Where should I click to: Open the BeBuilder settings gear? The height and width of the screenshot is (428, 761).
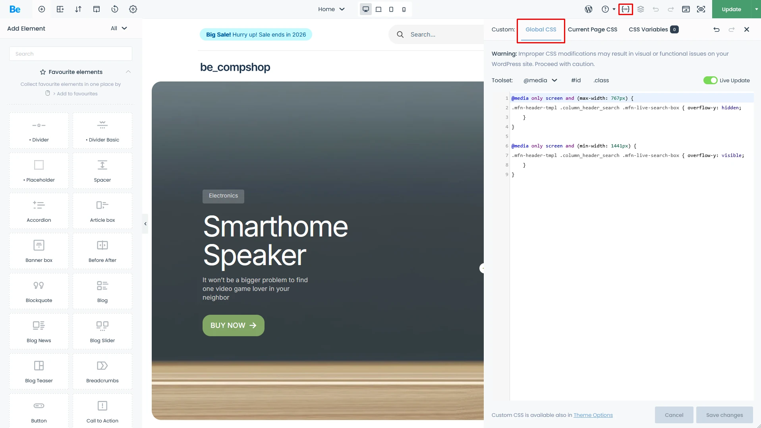pos(133,9)
